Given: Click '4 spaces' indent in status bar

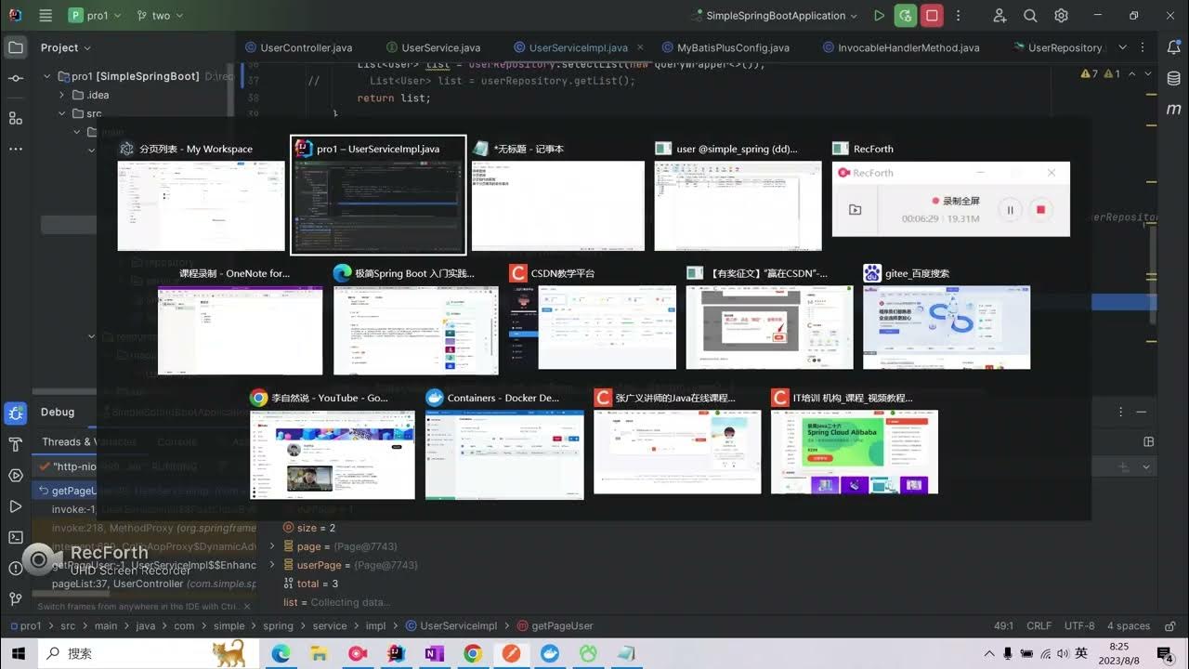Looking at the screenshot, I should [1130, 626].
